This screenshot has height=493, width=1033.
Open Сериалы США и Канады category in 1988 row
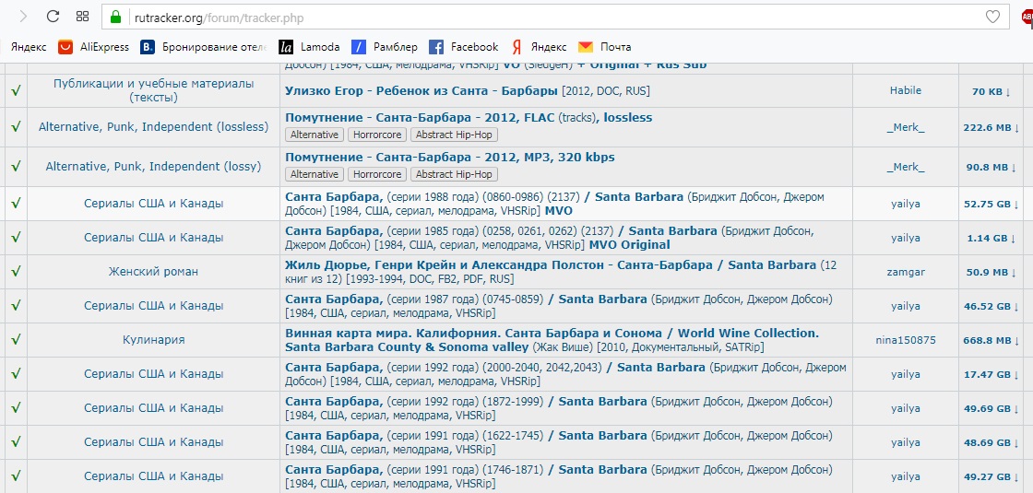pos(153,204)
